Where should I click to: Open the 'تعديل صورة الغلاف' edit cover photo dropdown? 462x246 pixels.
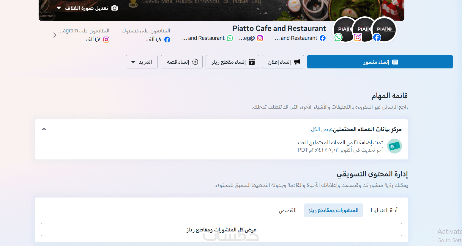[x=87, y=8]
